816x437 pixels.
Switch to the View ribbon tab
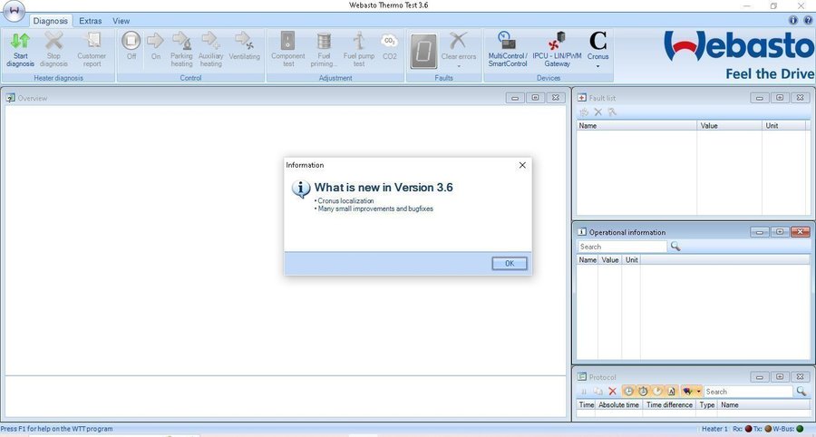(x=121, y=21)
